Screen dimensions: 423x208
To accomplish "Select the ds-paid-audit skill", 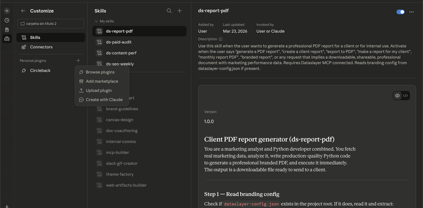I will tap(139, 42).
